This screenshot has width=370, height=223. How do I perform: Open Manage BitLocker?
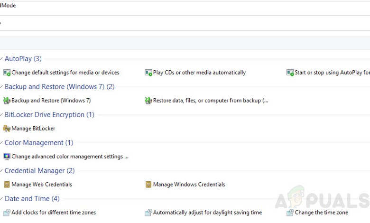33,129
